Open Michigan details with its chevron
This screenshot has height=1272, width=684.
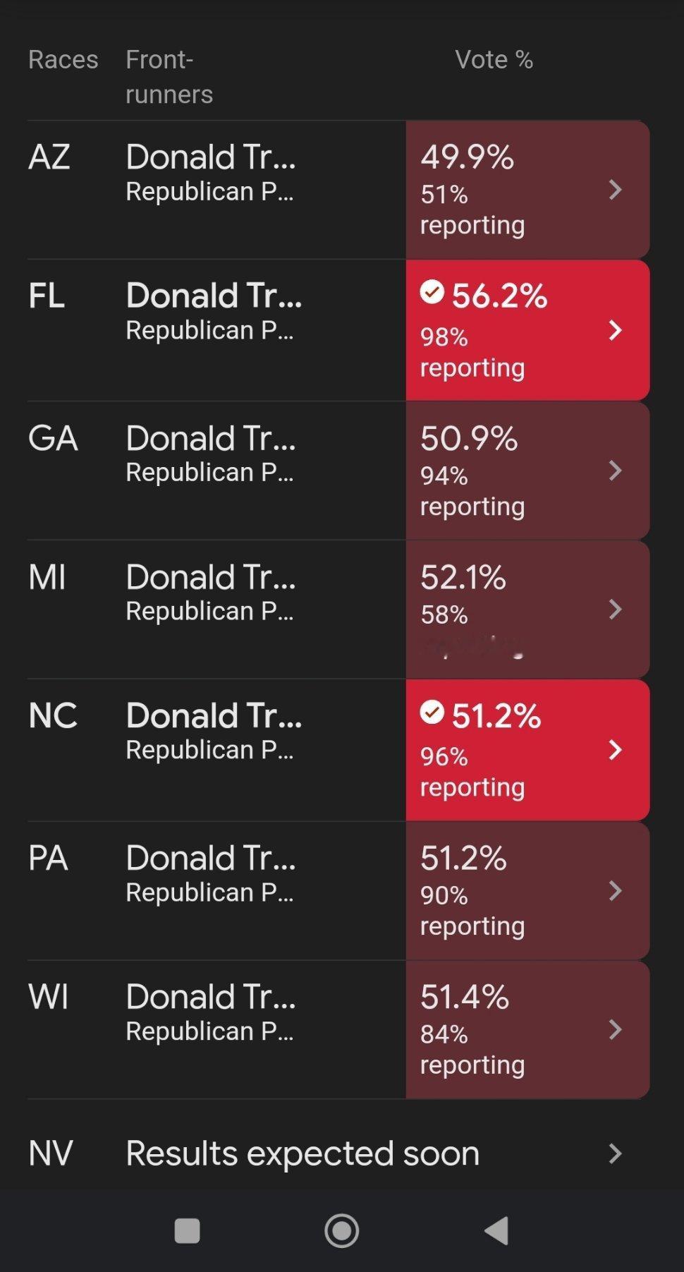tap(615, 610)
